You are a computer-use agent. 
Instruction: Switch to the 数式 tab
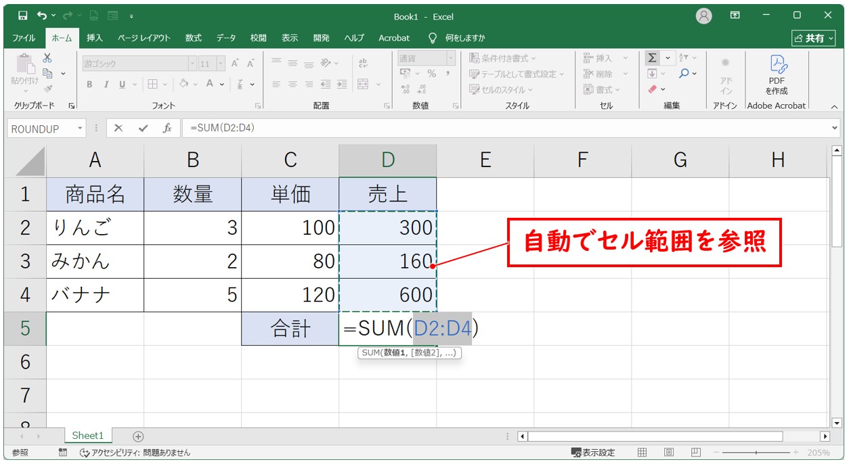(194, 38)
